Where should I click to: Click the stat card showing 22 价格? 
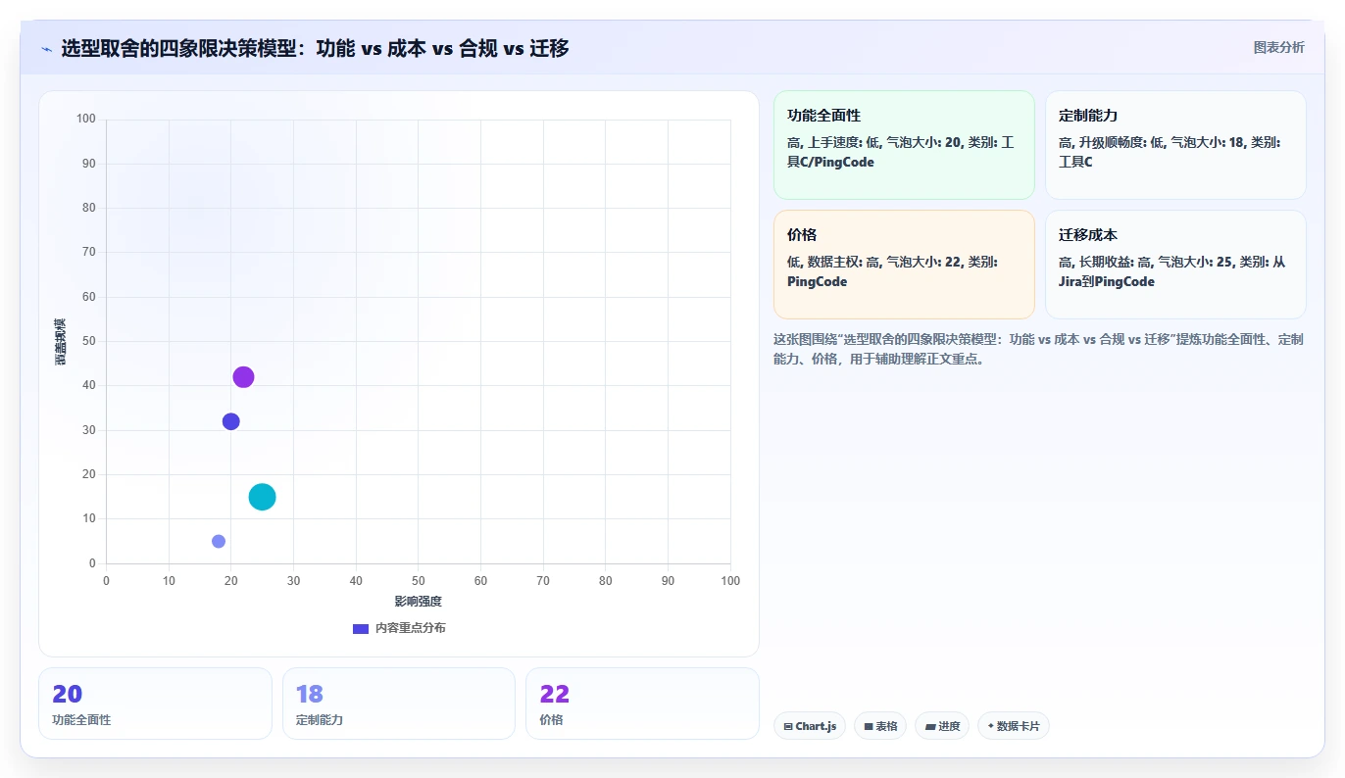click(642, 704)
